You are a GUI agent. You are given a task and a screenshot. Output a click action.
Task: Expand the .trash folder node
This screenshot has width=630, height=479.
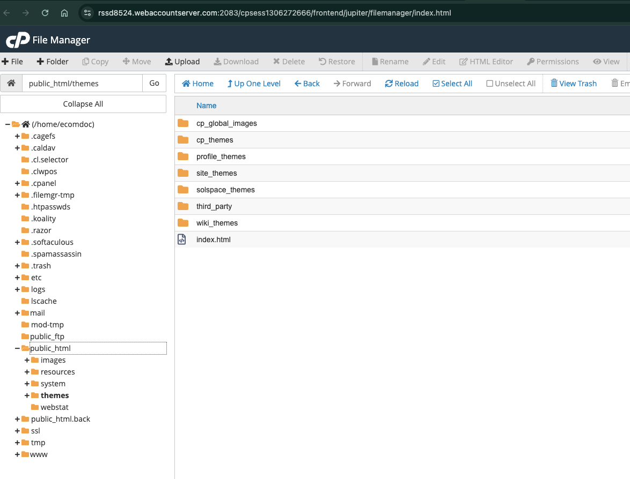tap(18, 266)
